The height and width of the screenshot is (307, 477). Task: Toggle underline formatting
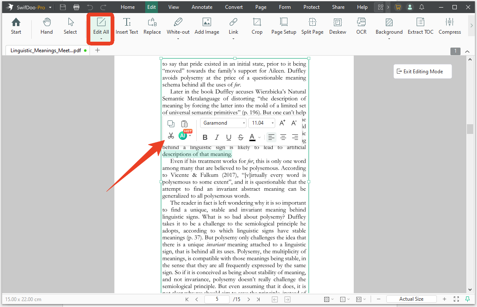229,137
